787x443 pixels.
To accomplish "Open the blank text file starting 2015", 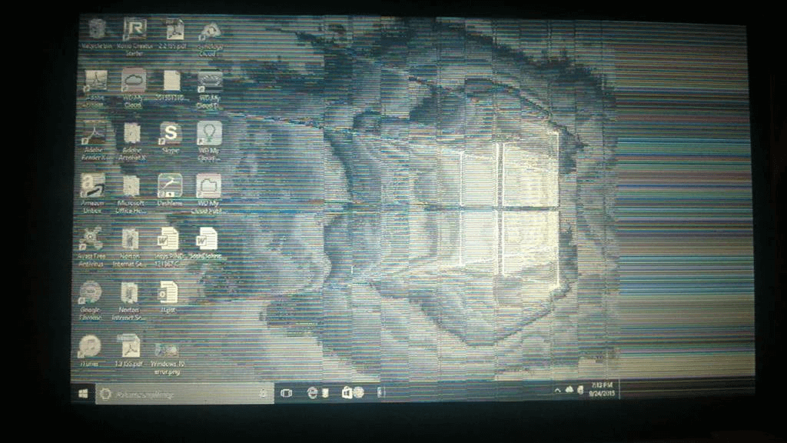I will click(x=171, y=85).
